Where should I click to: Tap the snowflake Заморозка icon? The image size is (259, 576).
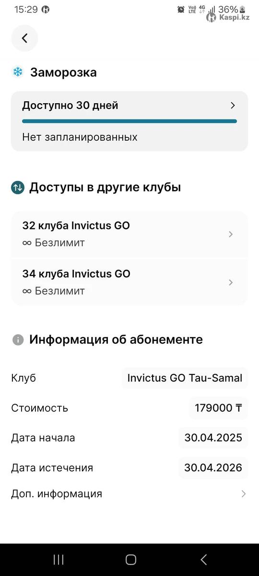pos(18,72)
